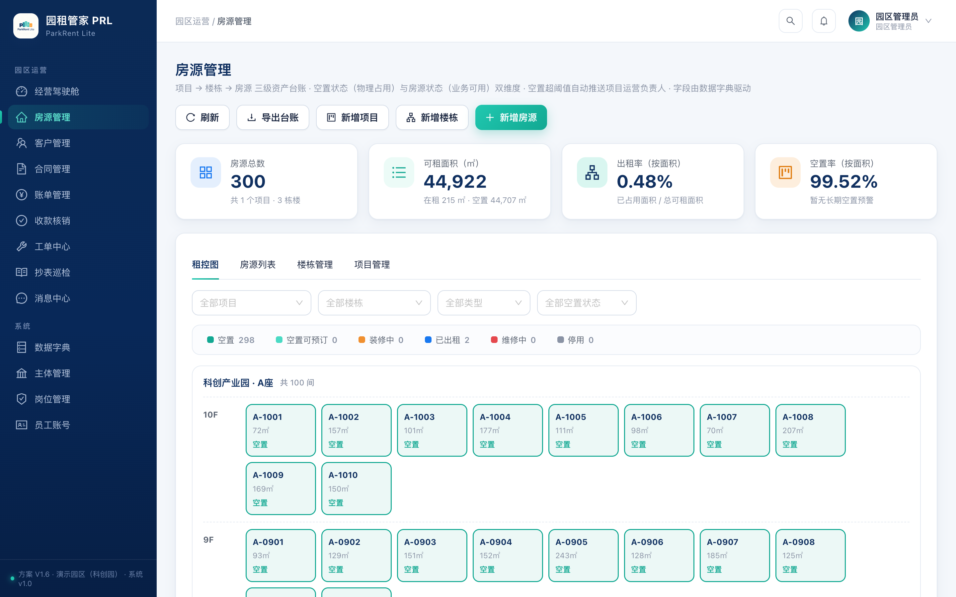Click the 导出台账 button
This screenshot has height=597, width=956.
(273, 117)
